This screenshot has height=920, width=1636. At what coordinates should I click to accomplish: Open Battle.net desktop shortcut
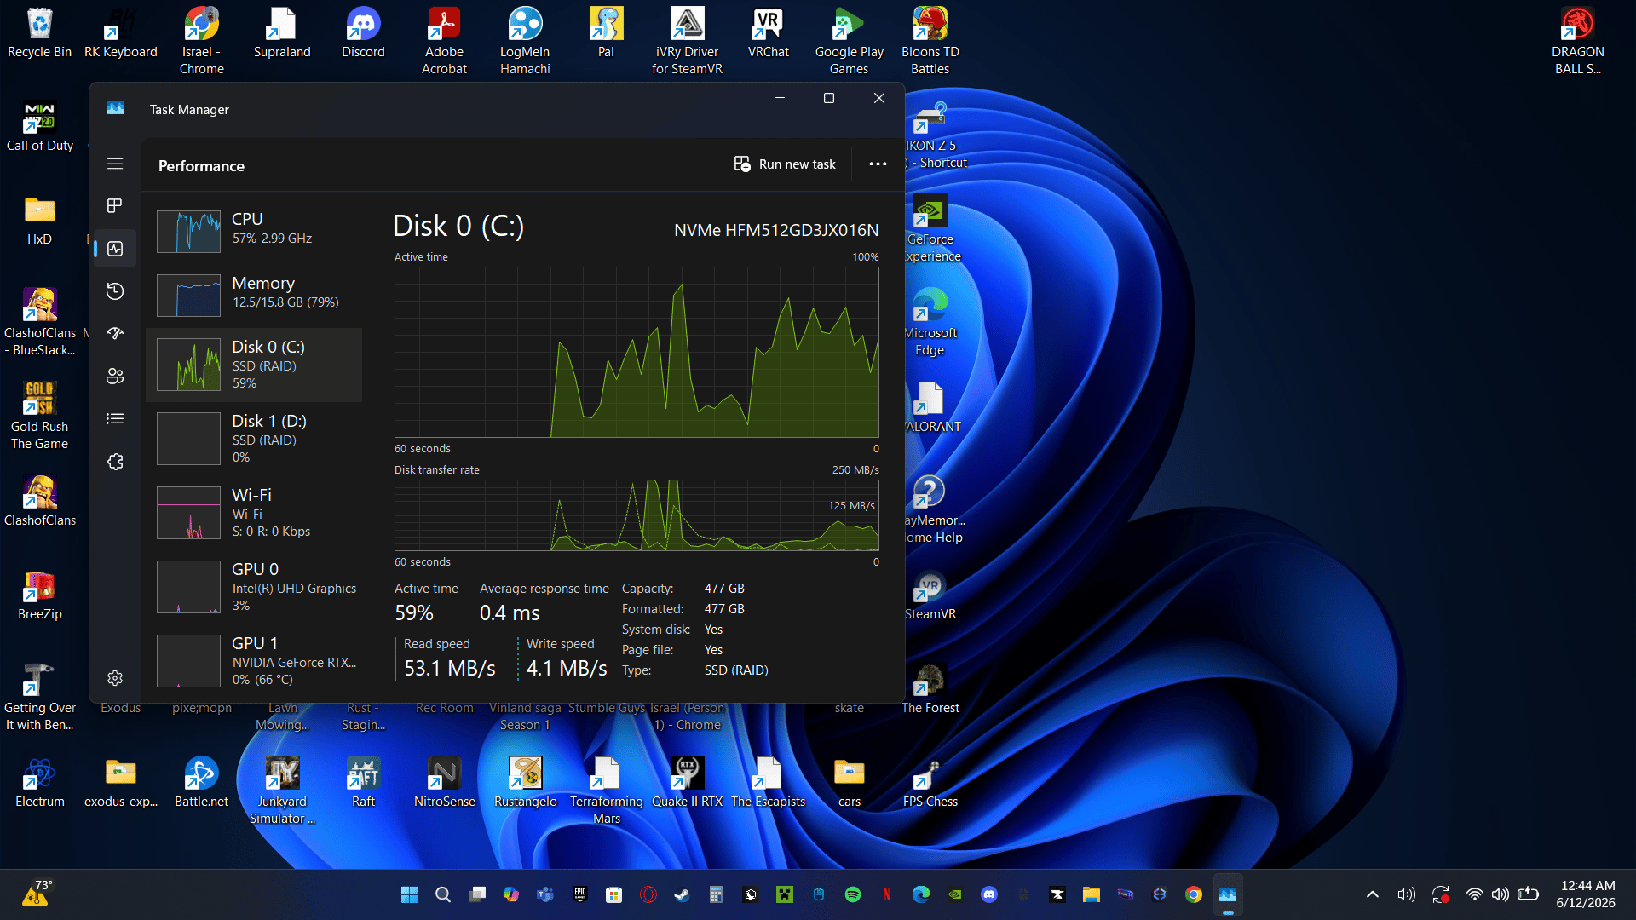[202, 784]
